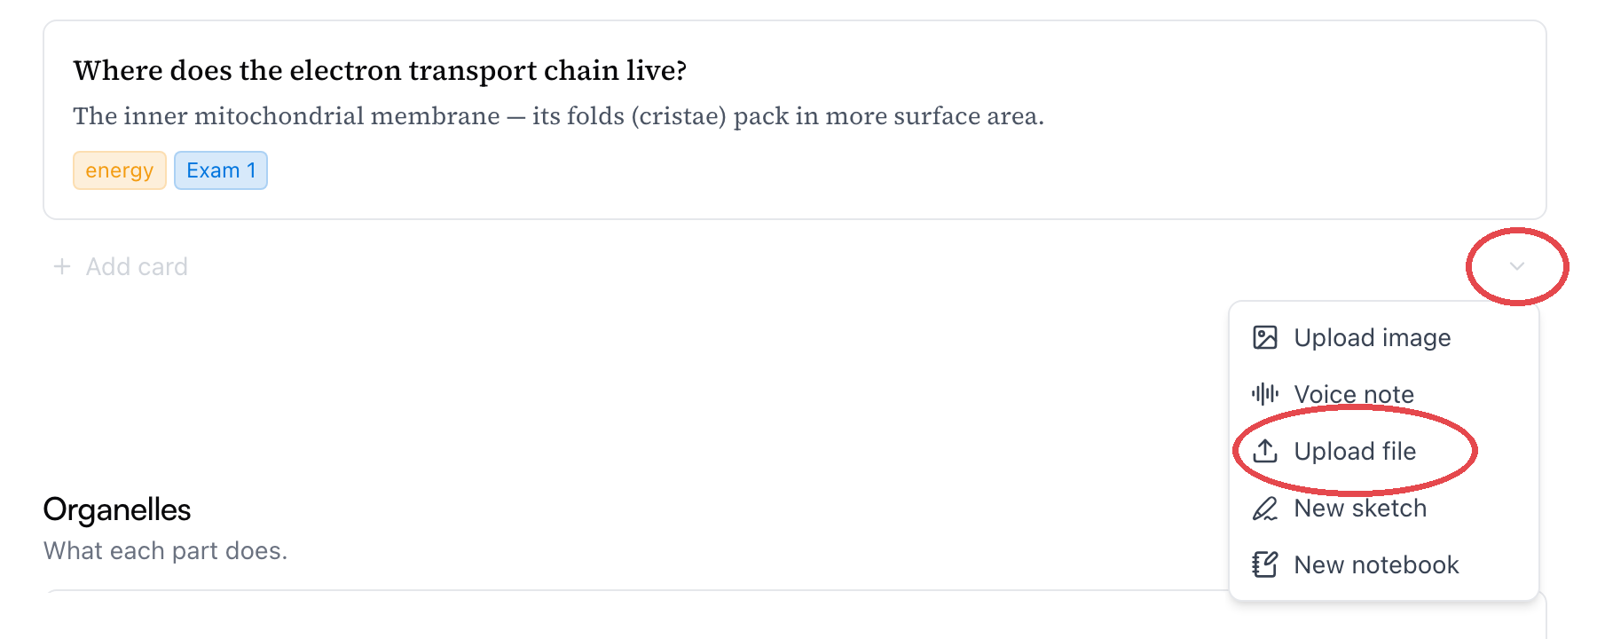Open the Organelles section heading
Screen dimensions: 1597x639
117,509
